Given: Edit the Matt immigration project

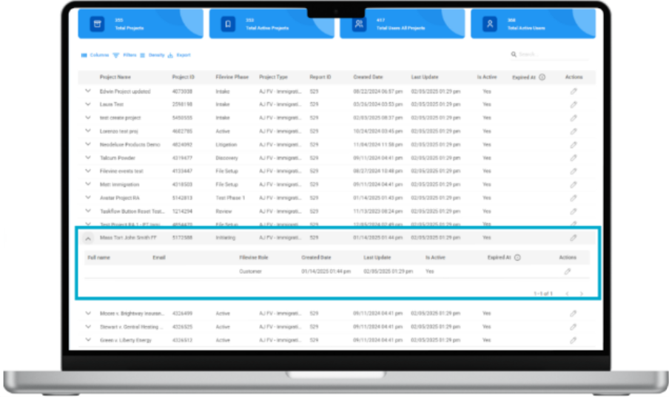Looking at the screenshot, I should [x=574, y=185].
